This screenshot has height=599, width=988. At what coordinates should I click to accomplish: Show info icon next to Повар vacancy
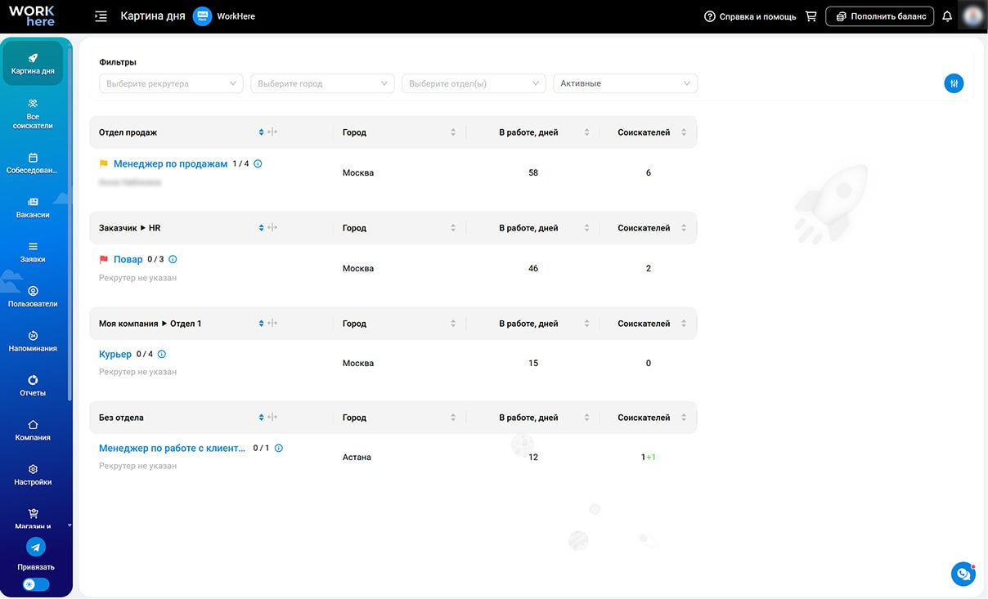[x=173, y=259]
